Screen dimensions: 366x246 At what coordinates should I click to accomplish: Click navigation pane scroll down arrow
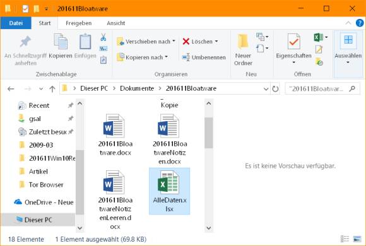[80, 228]
